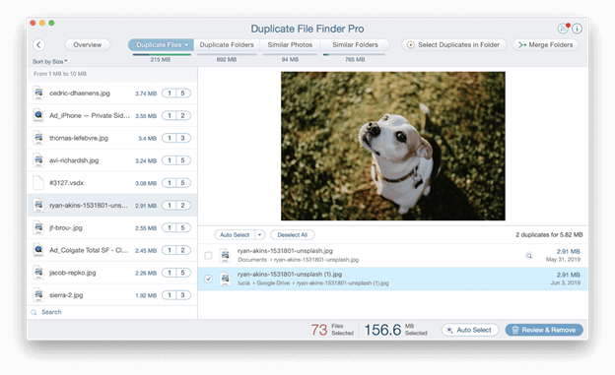Open the Duplicate Files tab dropdown arrow
615x375 pixels.
coord(186,44)
